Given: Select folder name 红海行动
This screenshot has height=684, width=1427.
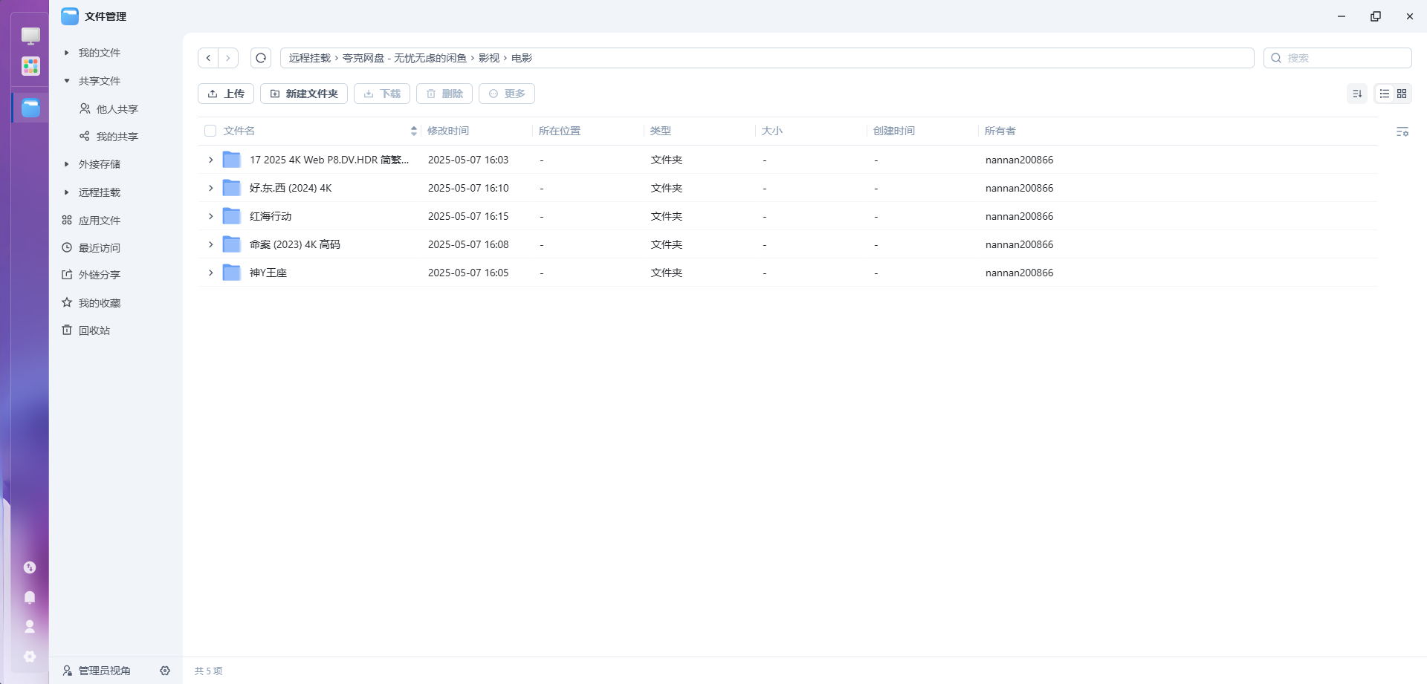Looking at the screenshot, I should [271, 216].
